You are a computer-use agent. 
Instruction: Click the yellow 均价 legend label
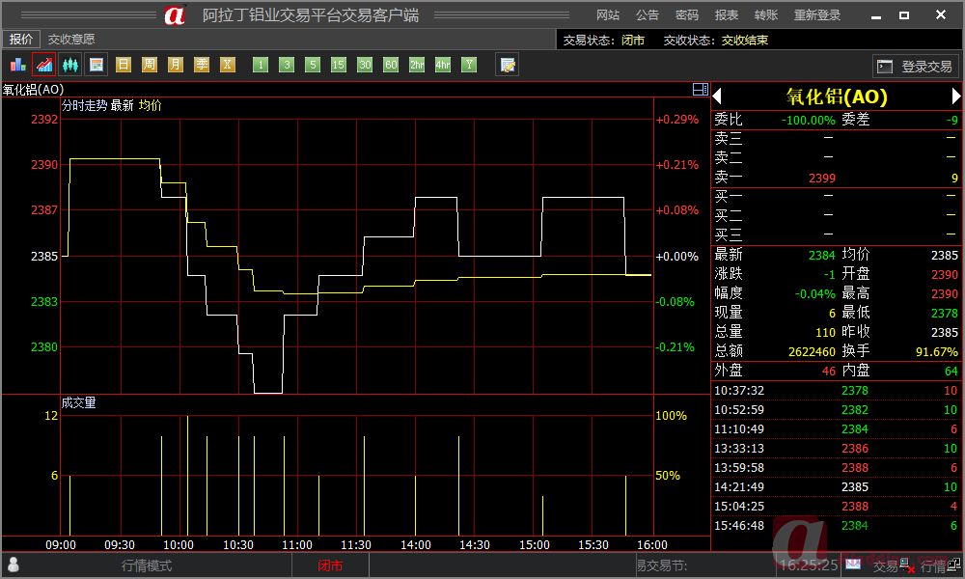[x=151, y=105]
